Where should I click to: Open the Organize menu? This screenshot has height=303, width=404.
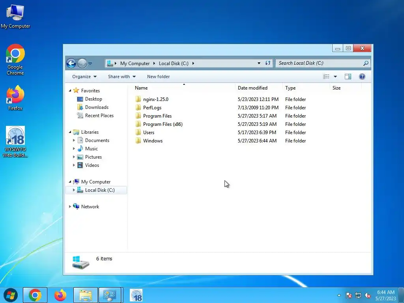tap(84, 77)
